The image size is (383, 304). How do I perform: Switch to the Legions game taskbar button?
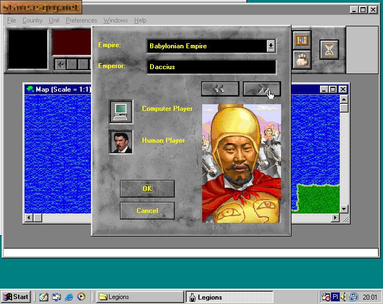coord(230,297)
